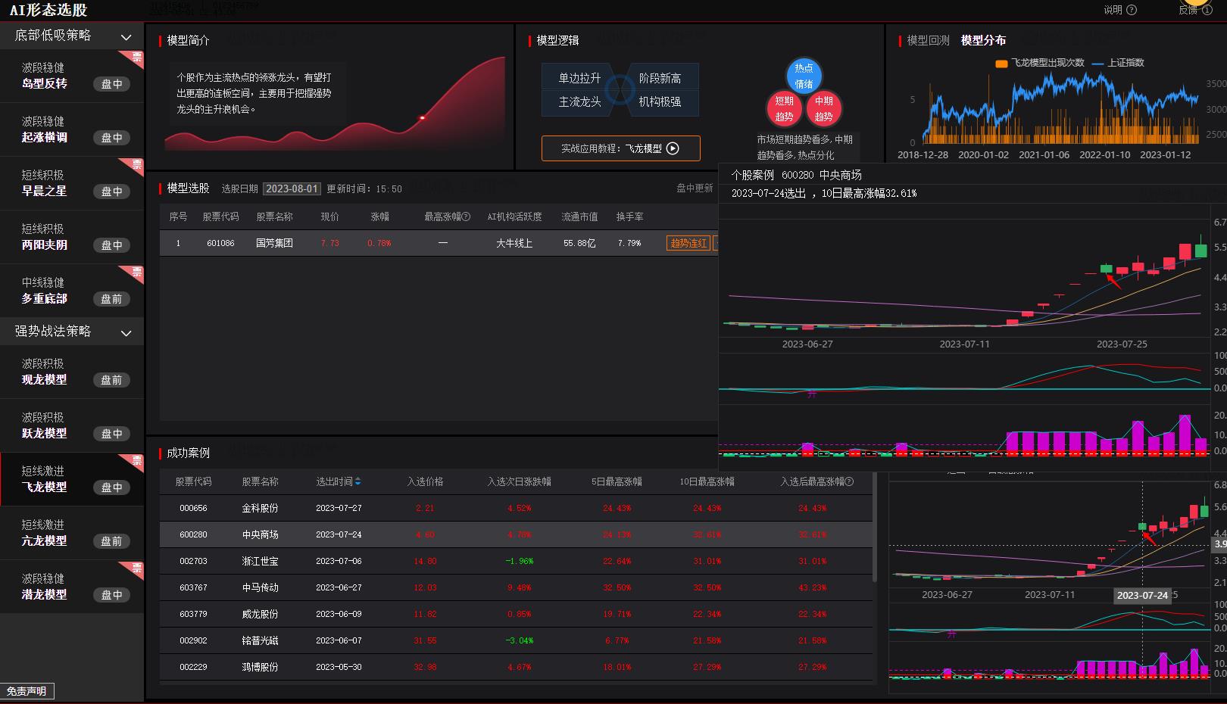This screenshot has width=1227, height=704.
Task: Click the help icon next to 最高涨幅 column
Action: click(466, 217)
